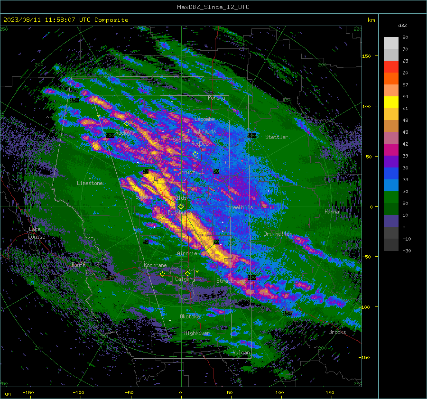Screen dimensions: 427x399
Task: Click the Sylvan label
Action: pyautogui.click(x=181, y=140)
